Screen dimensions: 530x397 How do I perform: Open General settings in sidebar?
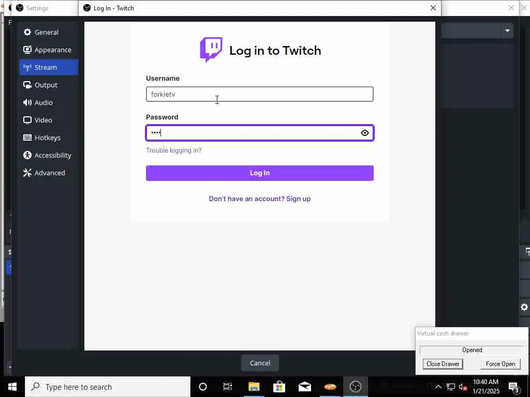[x=49, y=32]
